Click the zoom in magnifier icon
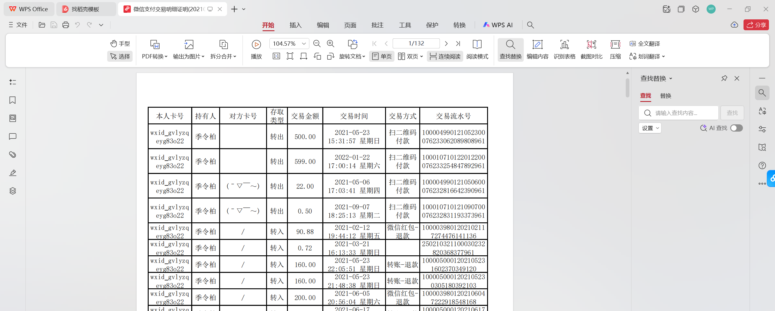This screenshot has width=775, height=311. (x=331, y=44)
